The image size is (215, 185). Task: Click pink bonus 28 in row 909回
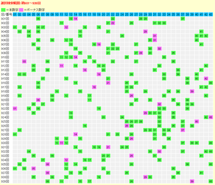[x=141, y=53]
